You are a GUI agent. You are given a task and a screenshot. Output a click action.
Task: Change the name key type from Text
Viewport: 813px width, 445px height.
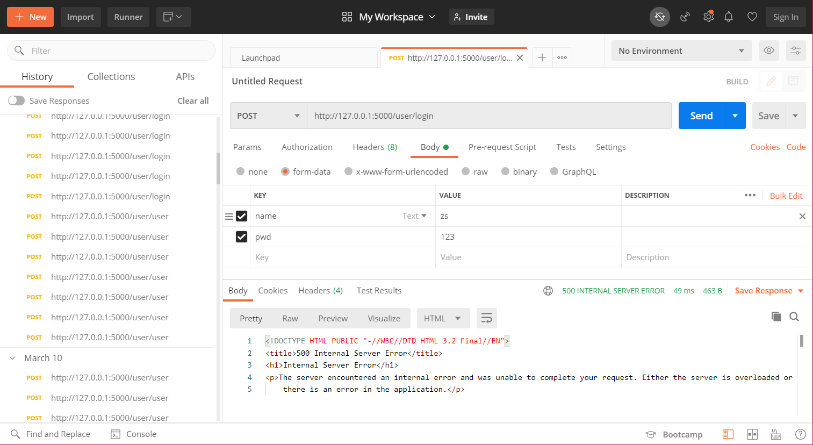[414, 216]
